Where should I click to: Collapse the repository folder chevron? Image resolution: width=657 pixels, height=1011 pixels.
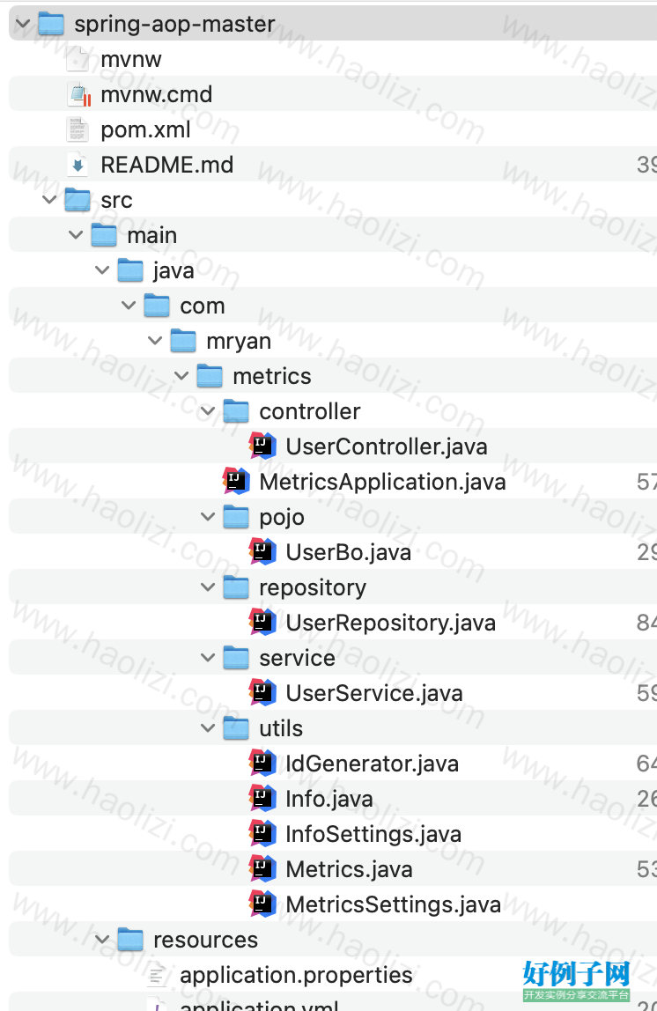[x=208, y=587]
